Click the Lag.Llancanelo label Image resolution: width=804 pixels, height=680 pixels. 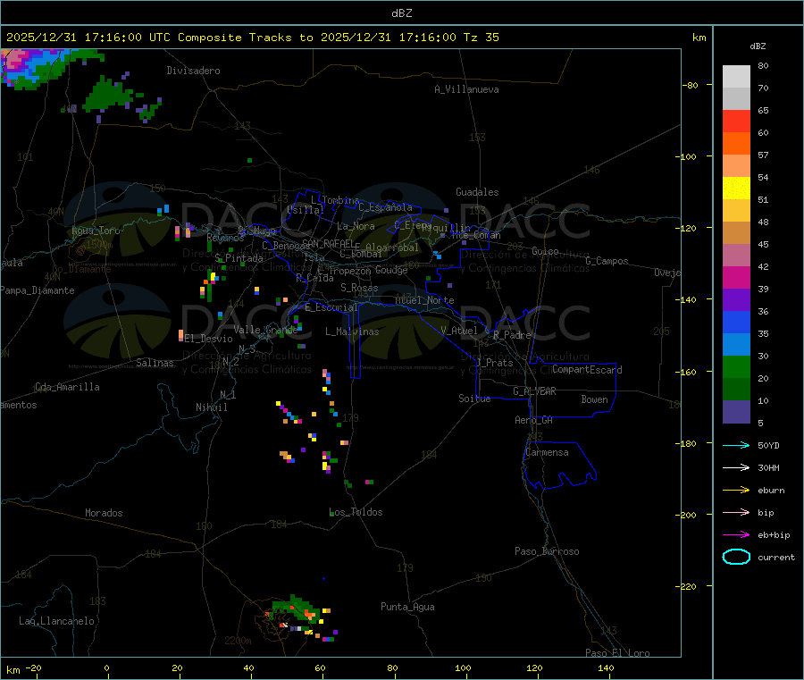click(56, 621)
